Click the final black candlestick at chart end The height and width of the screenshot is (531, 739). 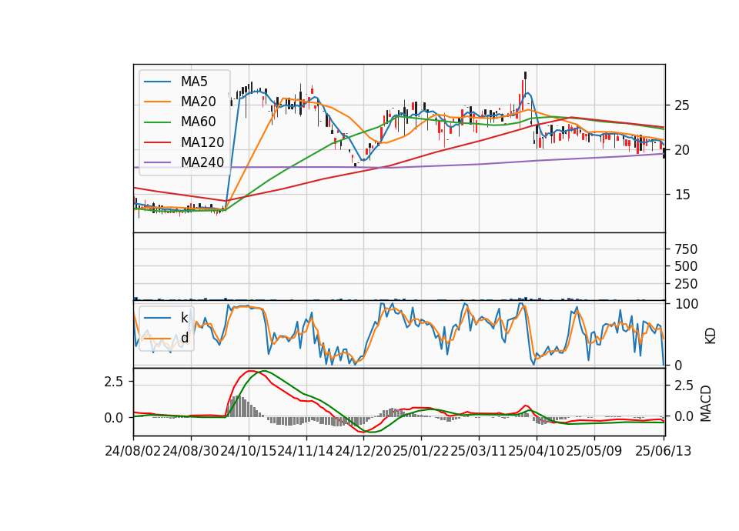(664, 153)
